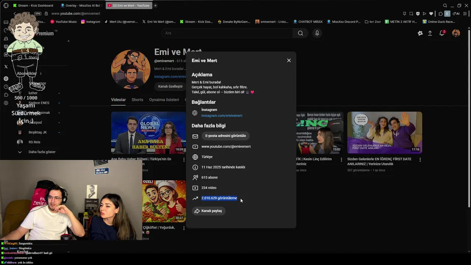471x265 pixels.
Task: Open sidebar settings gear icon
Action: coord(6,103)
